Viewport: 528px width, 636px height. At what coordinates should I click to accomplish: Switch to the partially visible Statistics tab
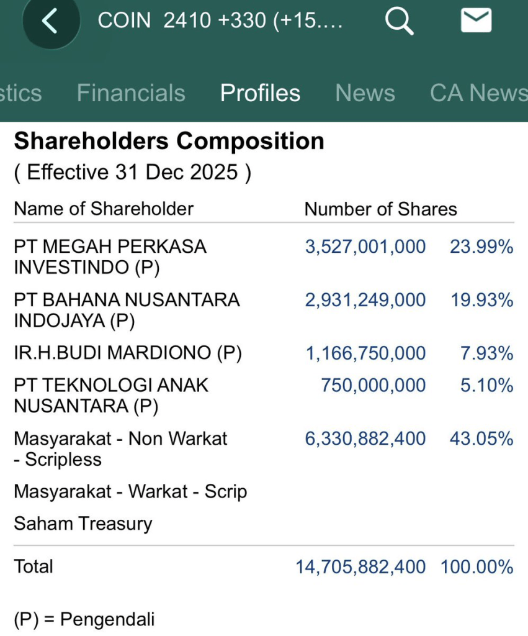coord(20,93)
